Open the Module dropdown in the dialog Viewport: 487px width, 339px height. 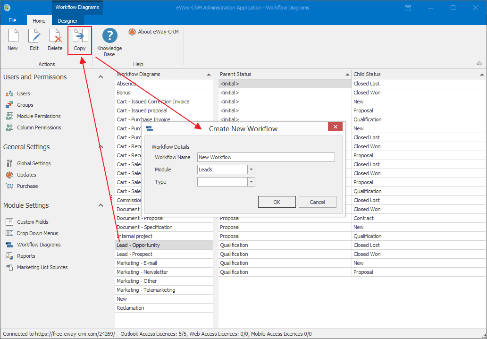tap(251, 169)
